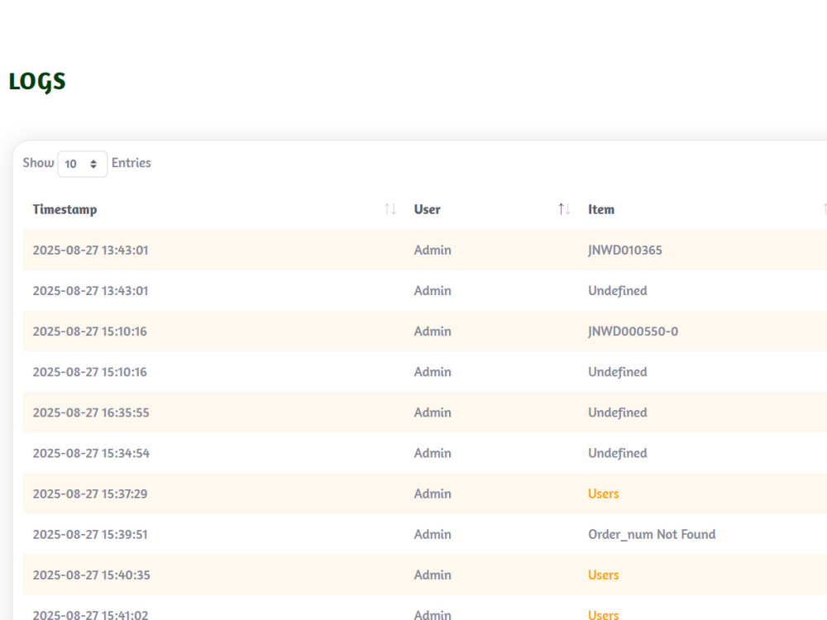Click the User column sort arrows icon
Viewport: 827px width, 620px height.
pos(564,209)
